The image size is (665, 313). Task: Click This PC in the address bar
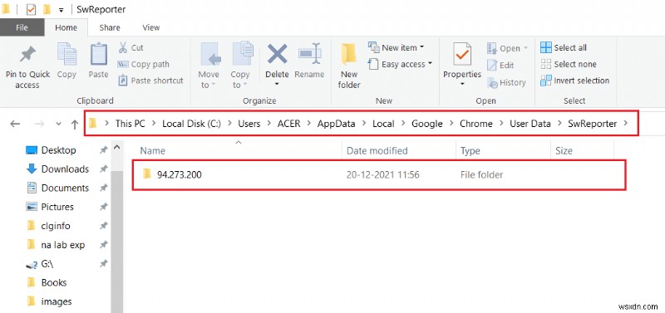(131, 124)
